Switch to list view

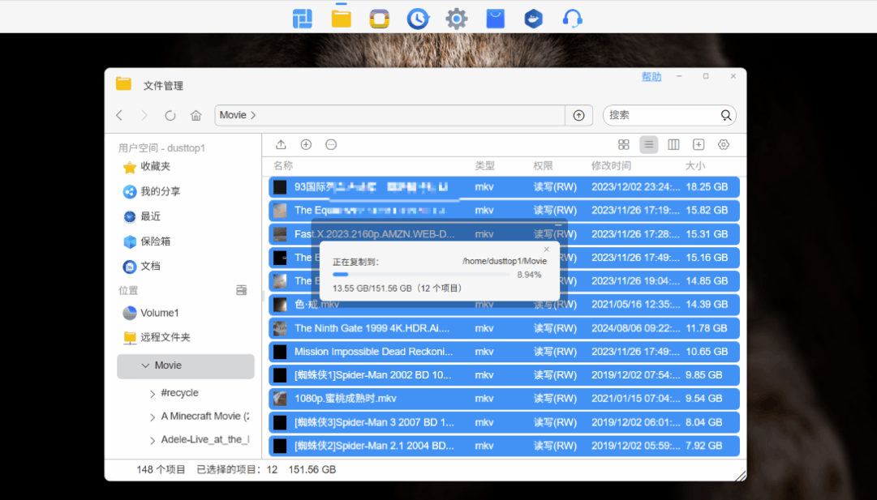pyautogui.click(x=649, y=145)
